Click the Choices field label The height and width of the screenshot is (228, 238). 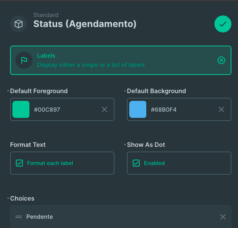(22, 198)
